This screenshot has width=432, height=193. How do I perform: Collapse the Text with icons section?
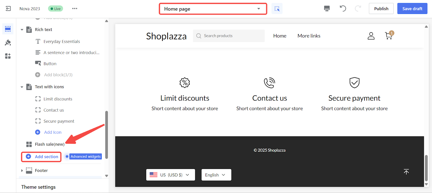[x=22, y=87]
